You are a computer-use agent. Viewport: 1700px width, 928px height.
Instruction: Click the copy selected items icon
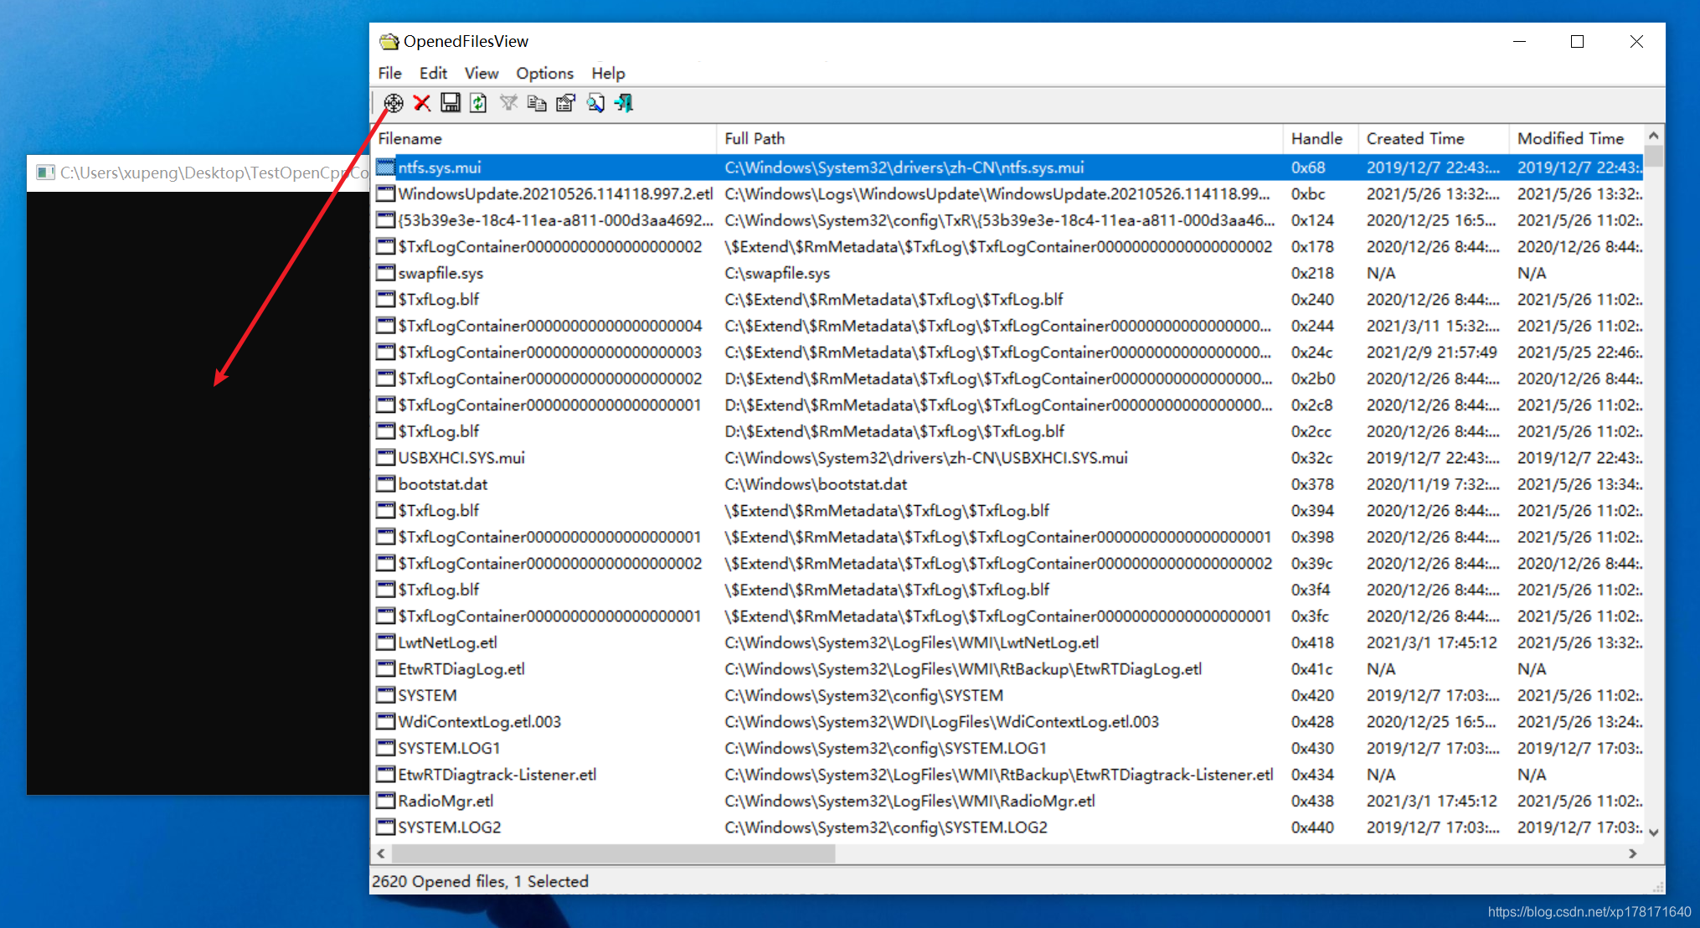(537, 103)
